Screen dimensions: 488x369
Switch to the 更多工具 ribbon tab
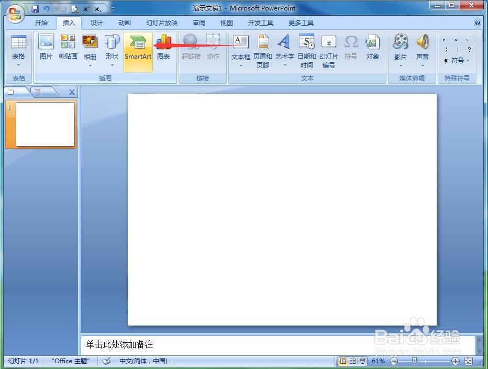[301, 23]
